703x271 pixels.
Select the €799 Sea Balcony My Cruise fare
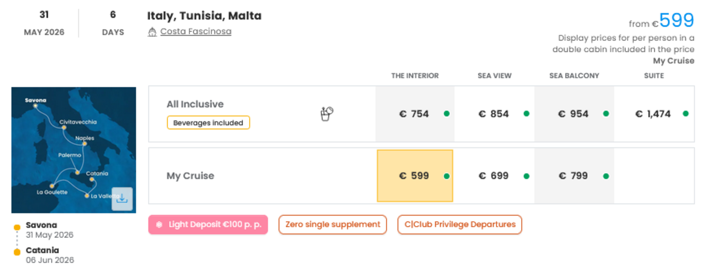tap(574, 176)
